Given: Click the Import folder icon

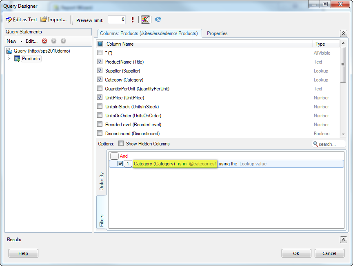Looking at the screenshot, I should pyautogui.click(x=44, y=20).
